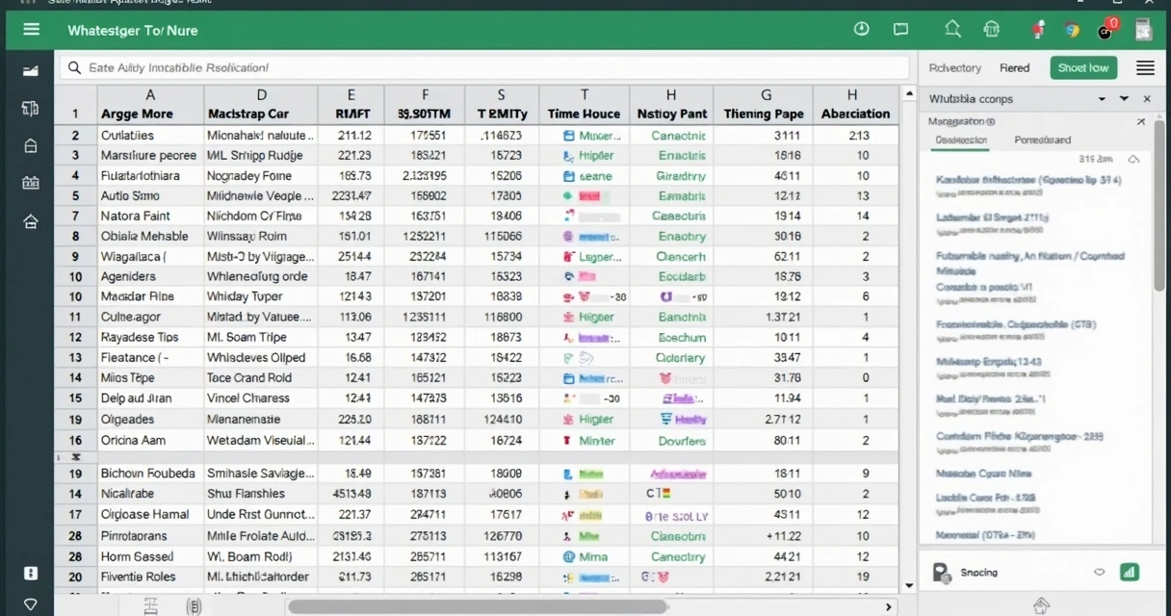Click the Fiventie Roles cell
Image resolution: width=1171 pixels, height=616 pixels.
150,577
